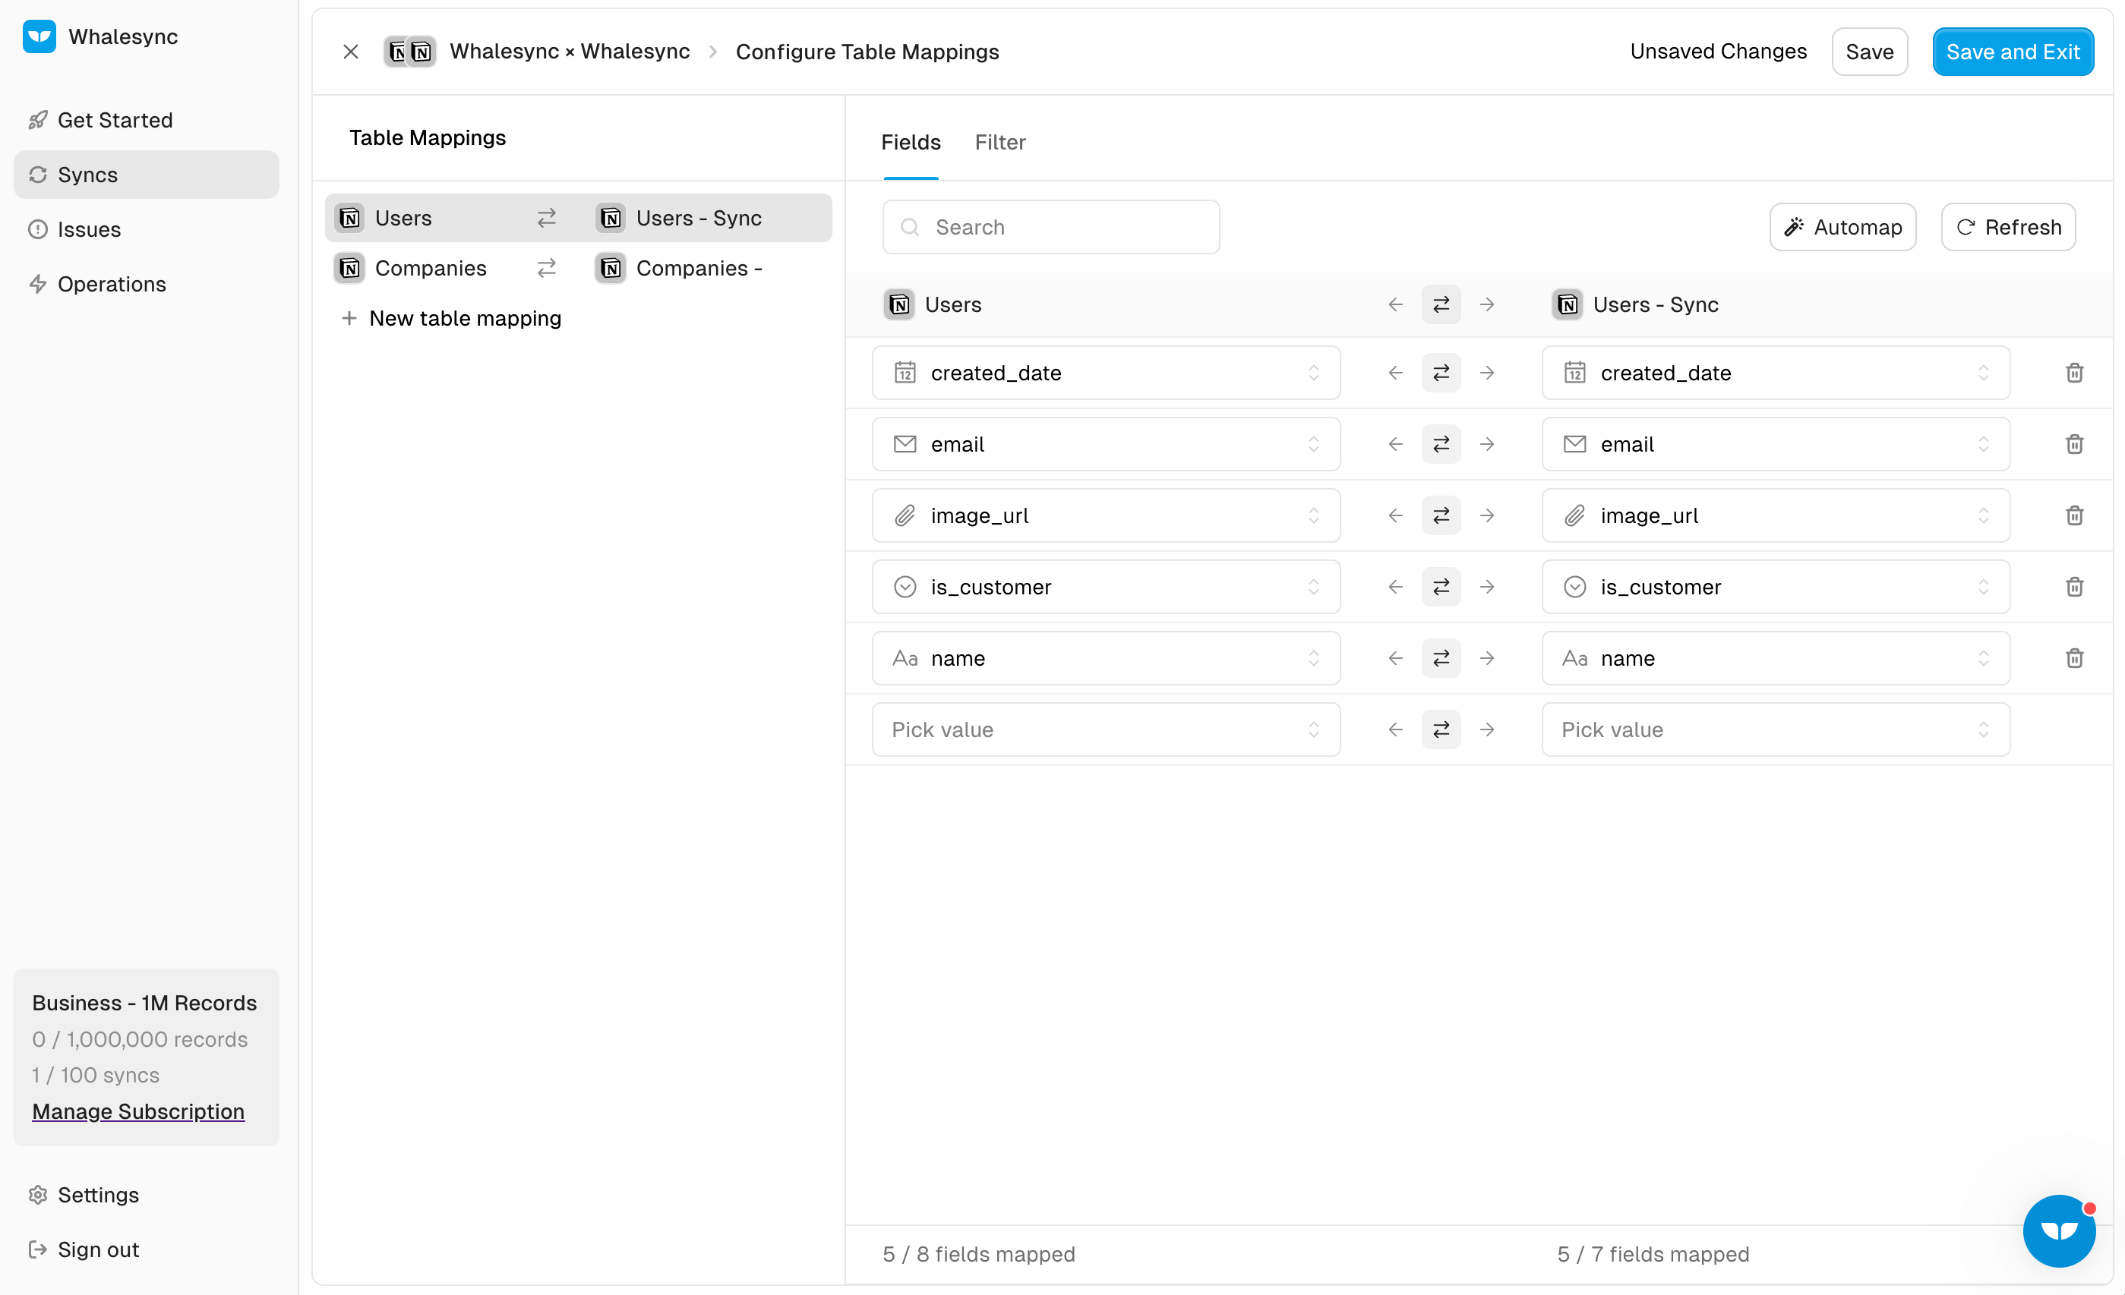Image resolution: width=2125 pixels, height=1295 pixels.
Task: Click the plus icon for new table mapping
Action: click(x=349, y=318)
